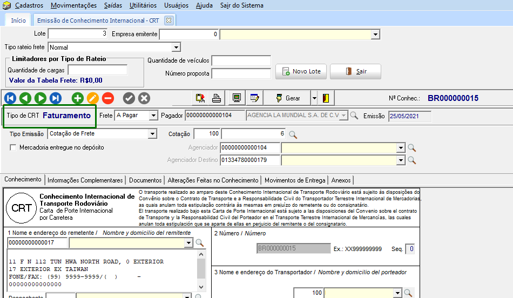513x298 pixels.
Task: Open Usuários menu
Action: click(x=177, y=5)
